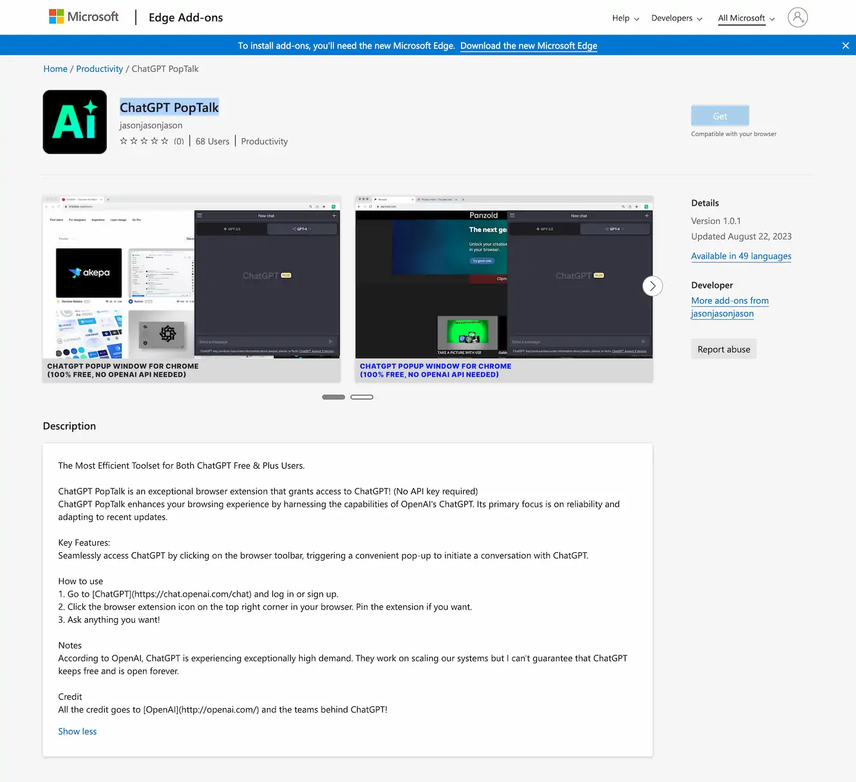The image size is (856, 782).
Task: Select the second carousel page indicator
Action: point(362,397)
